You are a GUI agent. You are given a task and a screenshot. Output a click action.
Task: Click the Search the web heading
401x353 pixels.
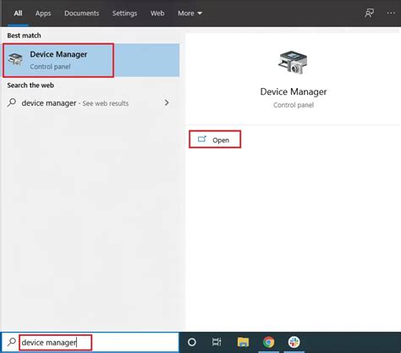pos(30,85)
